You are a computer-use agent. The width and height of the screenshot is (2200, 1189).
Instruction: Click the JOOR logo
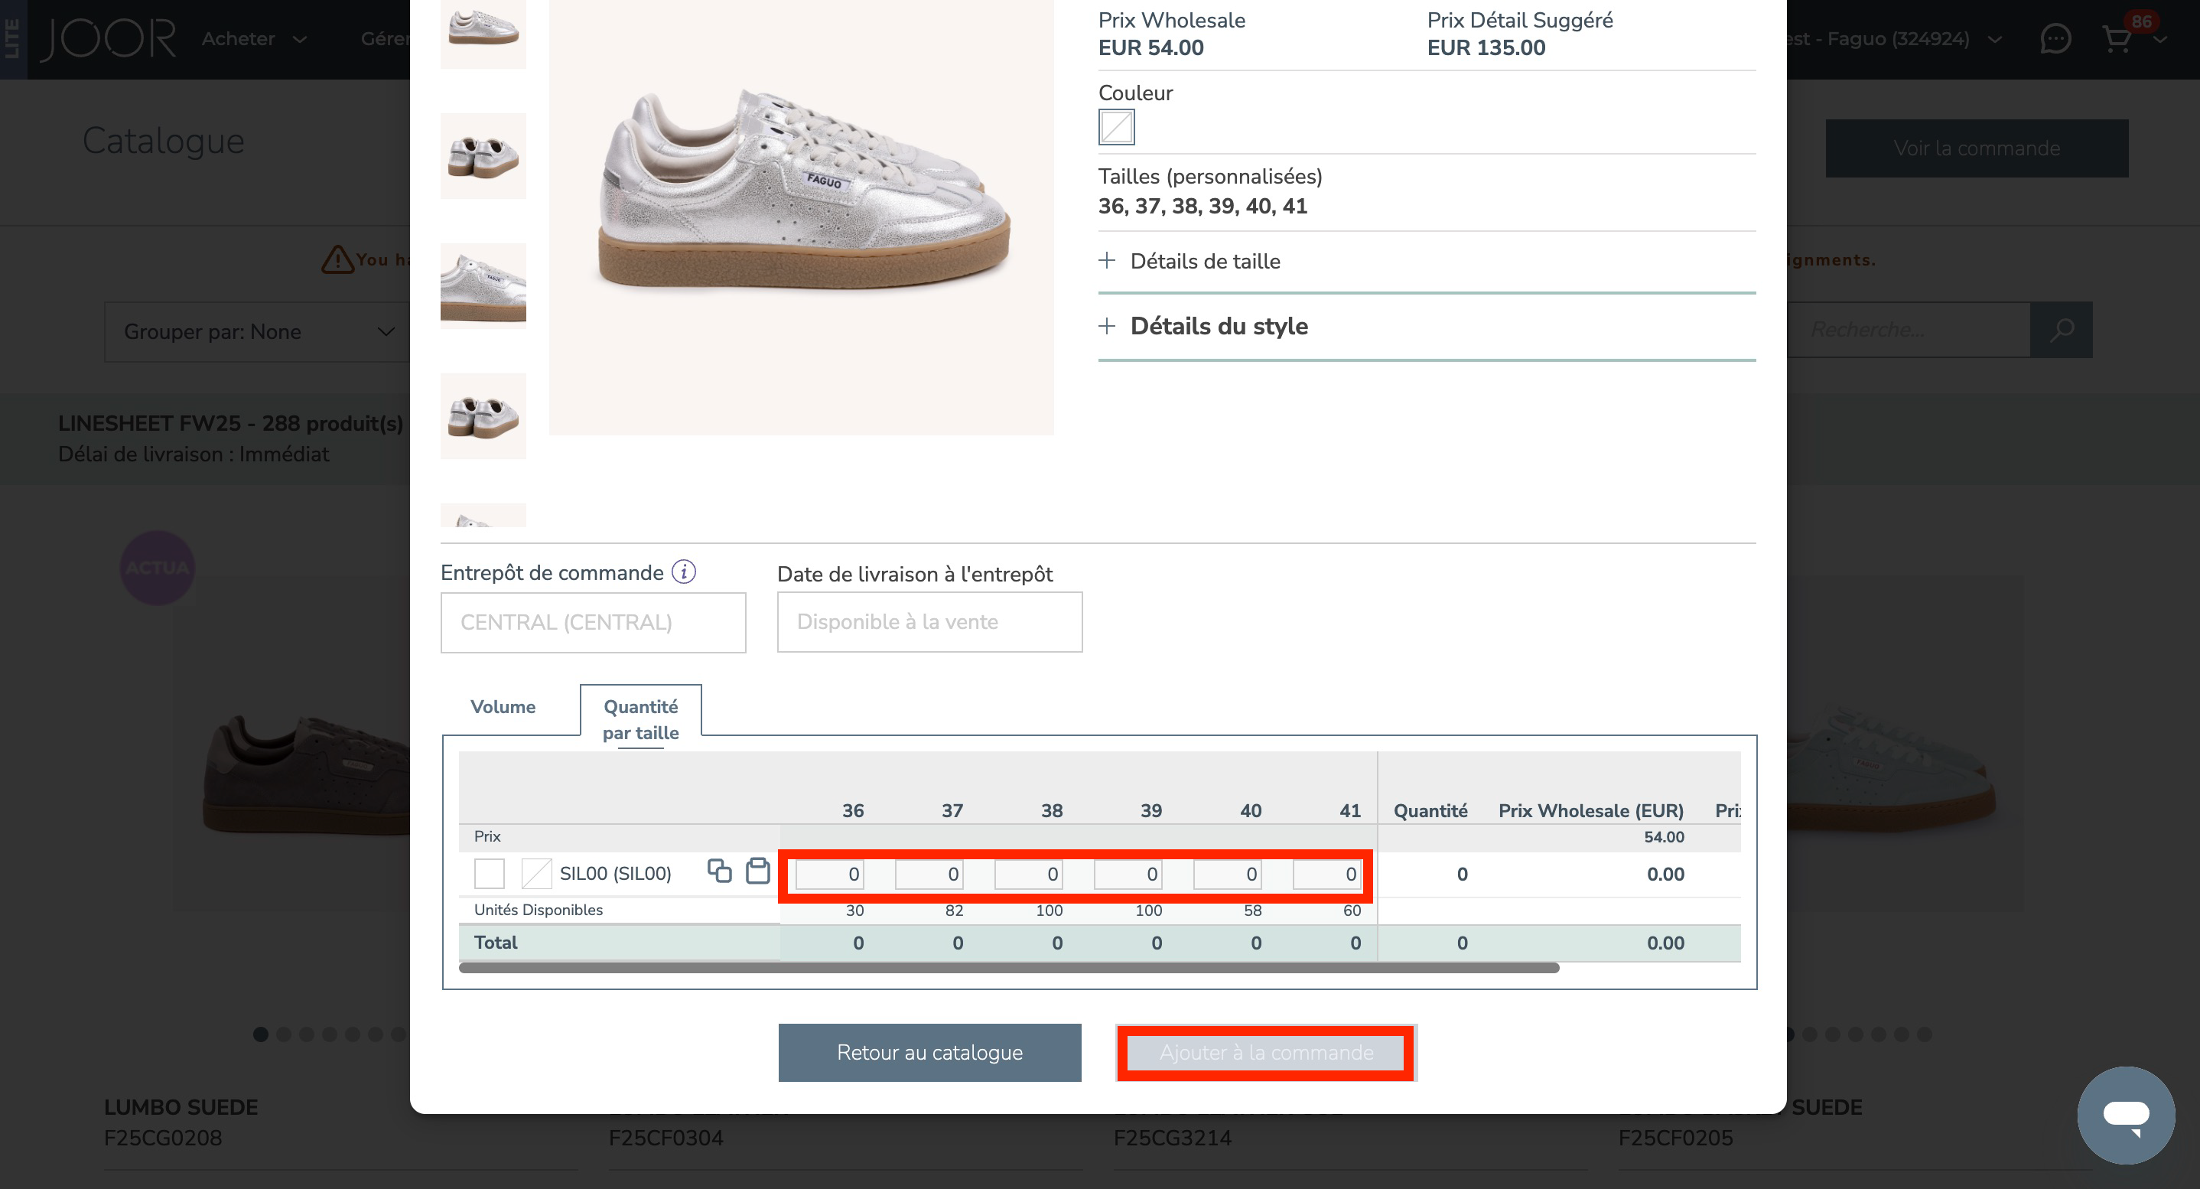click(x=109, y=38)
